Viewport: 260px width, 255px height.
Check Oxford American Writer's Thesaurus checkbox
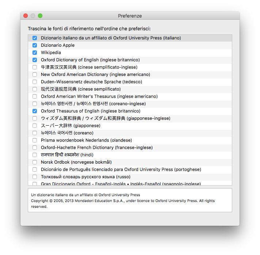(x=35, y=96)
